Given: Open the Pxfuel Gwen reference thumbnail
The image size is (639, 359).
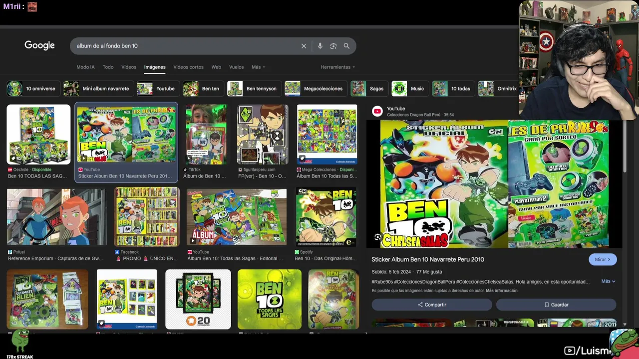Looking at the screenshot, I should [56, 217].
